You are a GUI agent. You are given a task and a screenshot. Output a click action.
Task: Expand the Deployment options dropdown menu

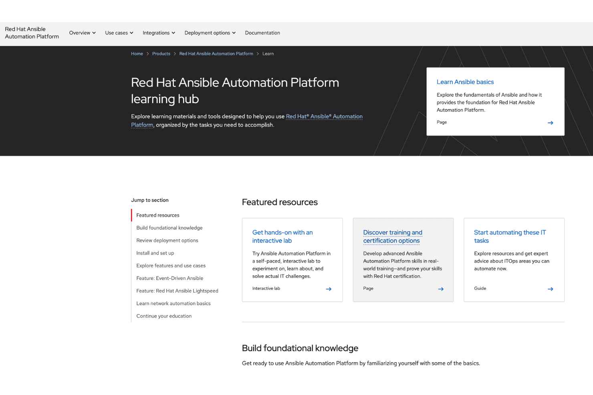point(210,33)
